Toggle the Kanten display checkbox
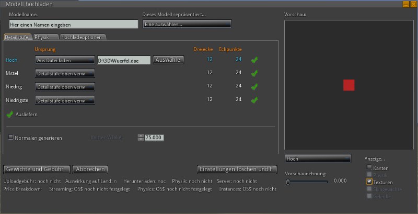The width and height of the screenshot is (418, 214). (x=369, y=168)
